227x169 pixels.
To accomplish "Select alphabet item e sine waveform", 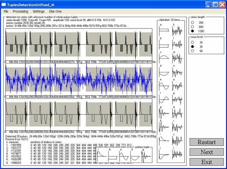I will click(164, 86).
